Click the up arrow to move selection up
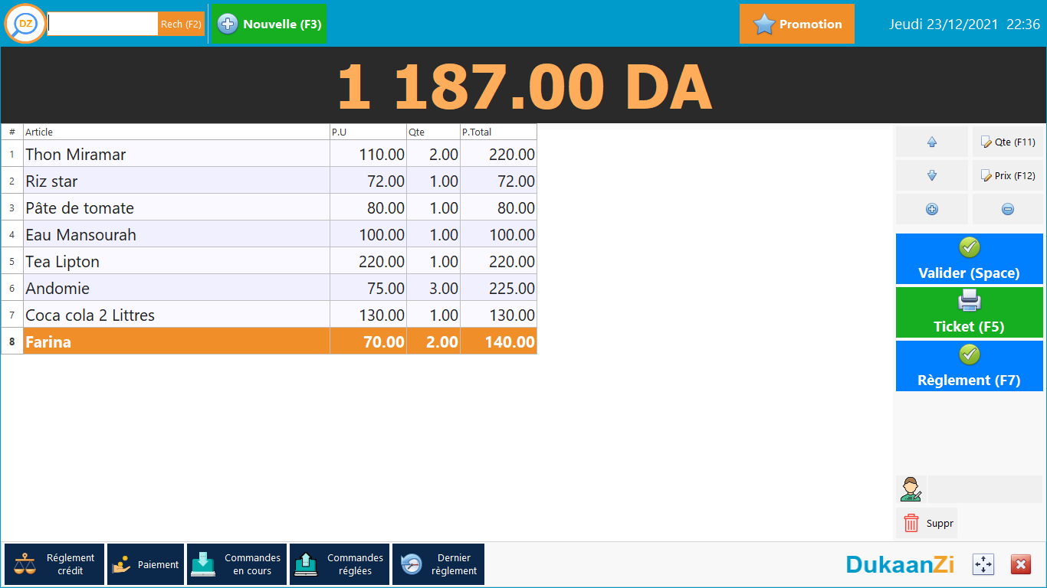1047x588 pixels. [x=932, y=142]
